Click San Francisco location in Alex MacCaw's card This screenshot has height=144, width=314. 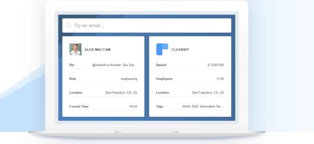pos(121,93)
